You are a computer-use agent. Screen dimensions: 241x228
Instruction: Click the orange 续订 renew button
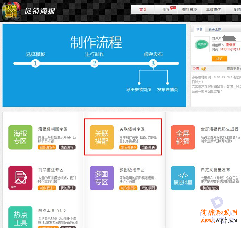click(219, 59)
